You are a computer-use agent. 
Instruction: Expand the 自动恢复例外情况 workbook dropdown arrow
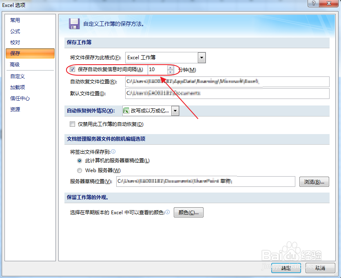pos(175,111)
